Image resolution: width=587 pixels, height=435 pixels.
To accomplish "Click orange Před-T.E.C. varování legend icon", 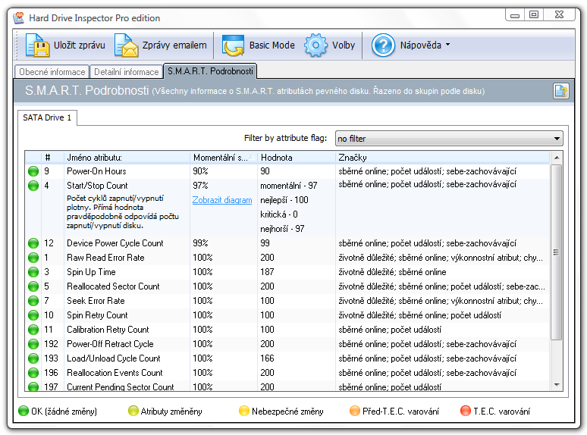I will click(x=354, y=411).
